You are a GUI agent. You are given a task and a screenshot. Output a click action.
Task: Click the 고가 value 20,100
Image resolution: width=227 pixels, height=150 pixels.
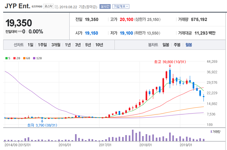coord(127,19)
